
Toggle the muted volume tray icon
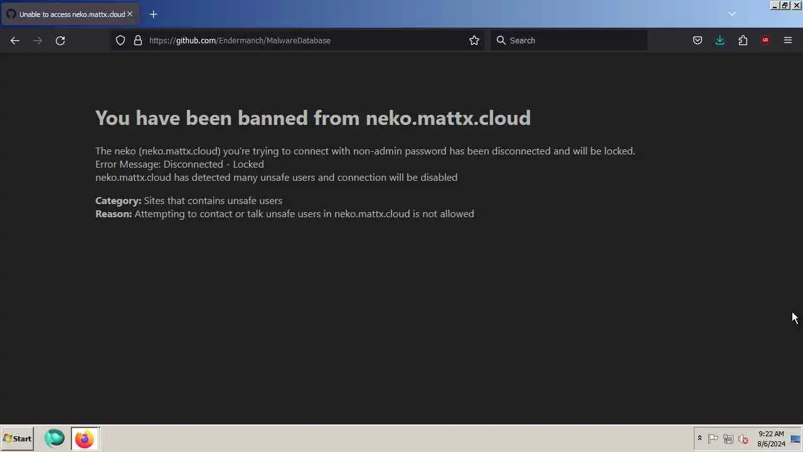point(743,439)
